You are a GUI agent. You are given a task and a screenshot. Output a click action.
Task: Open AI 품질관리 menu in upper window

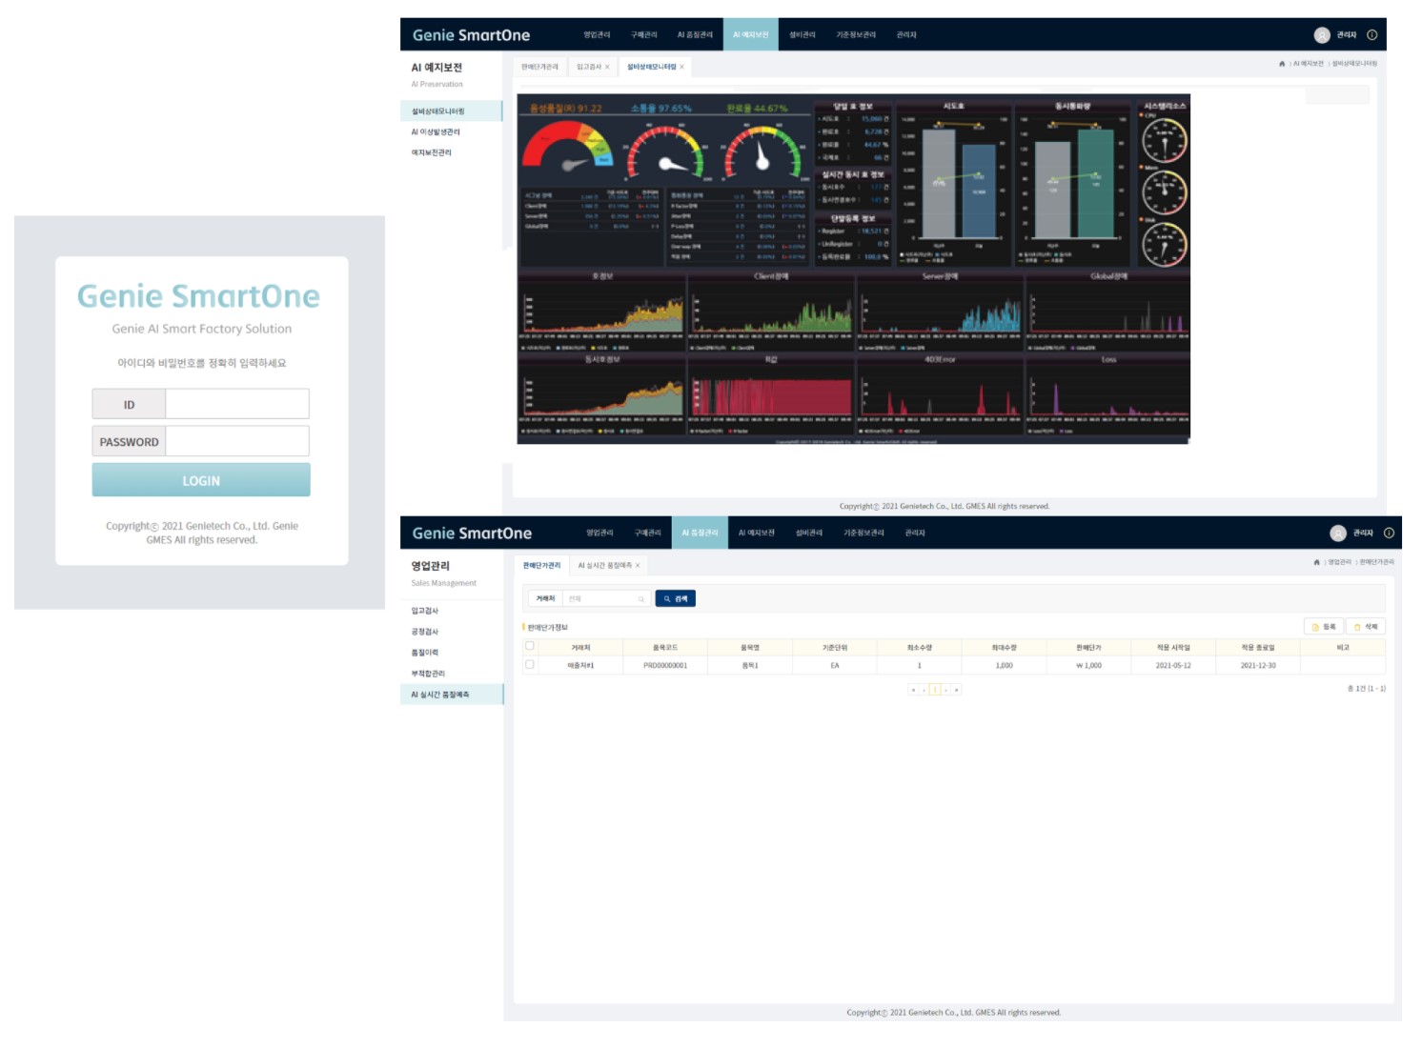[x=695, y=35]
